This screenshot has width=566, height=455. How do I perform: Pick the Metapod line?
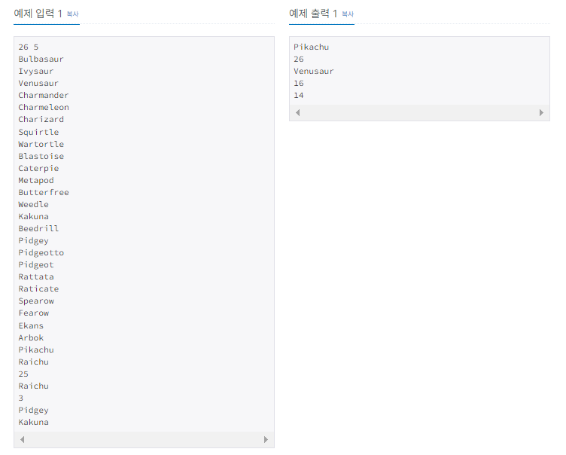point(36,180)
